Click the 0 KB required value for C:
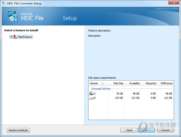 tap(153, 94)
